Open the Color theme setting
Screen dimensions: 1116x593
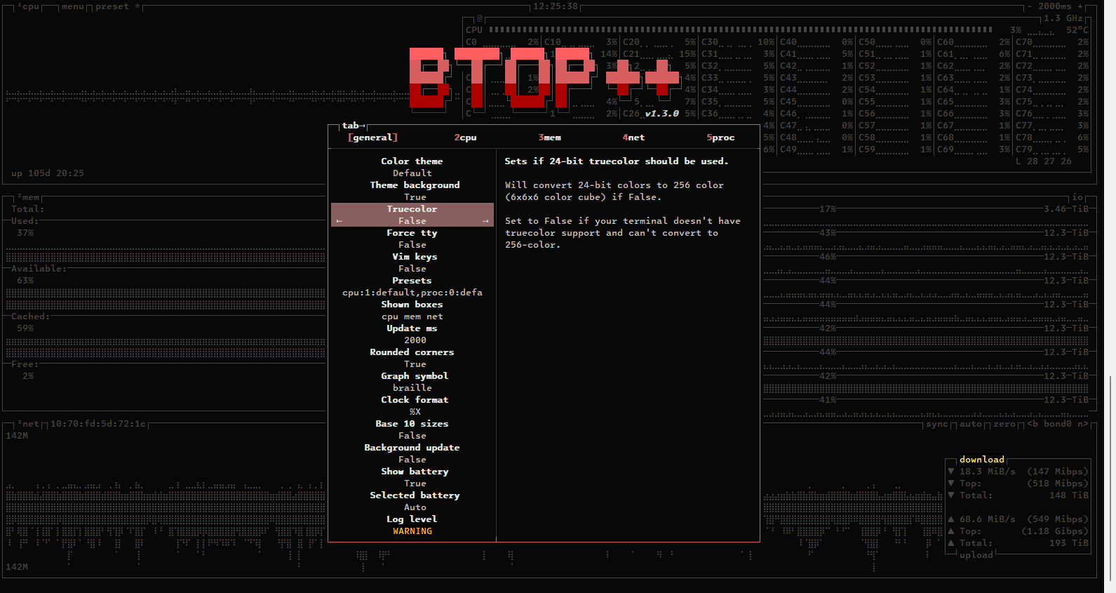pos(412,161)
